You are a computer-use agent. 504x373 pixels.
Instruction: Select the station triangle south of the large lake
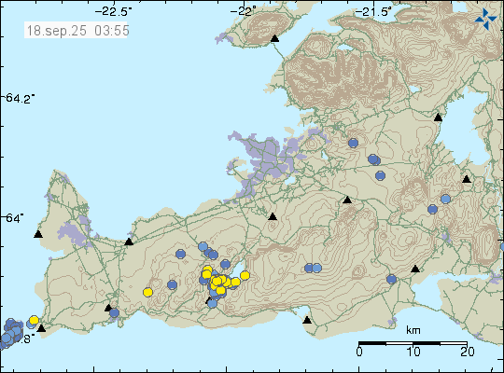pyautogui.click(x=467, y=179)
